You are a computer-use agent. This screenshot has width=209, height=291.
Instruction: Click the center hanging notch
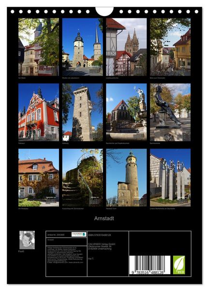point(104,11)
